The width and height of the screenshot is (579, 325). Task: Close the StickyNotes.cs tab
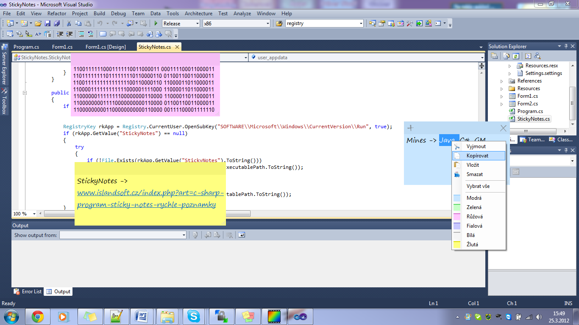(177, 47)
